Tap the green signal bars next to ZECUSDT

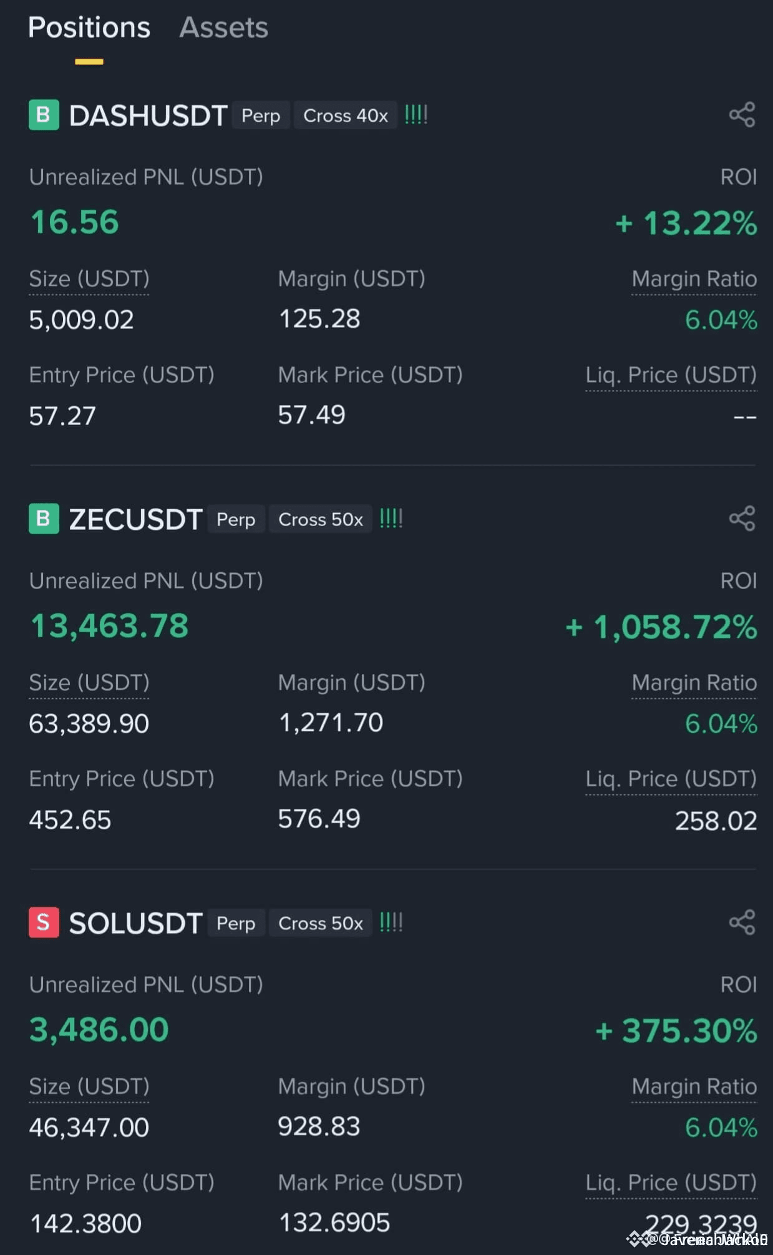pyautogui.click(x=391, y=519)
